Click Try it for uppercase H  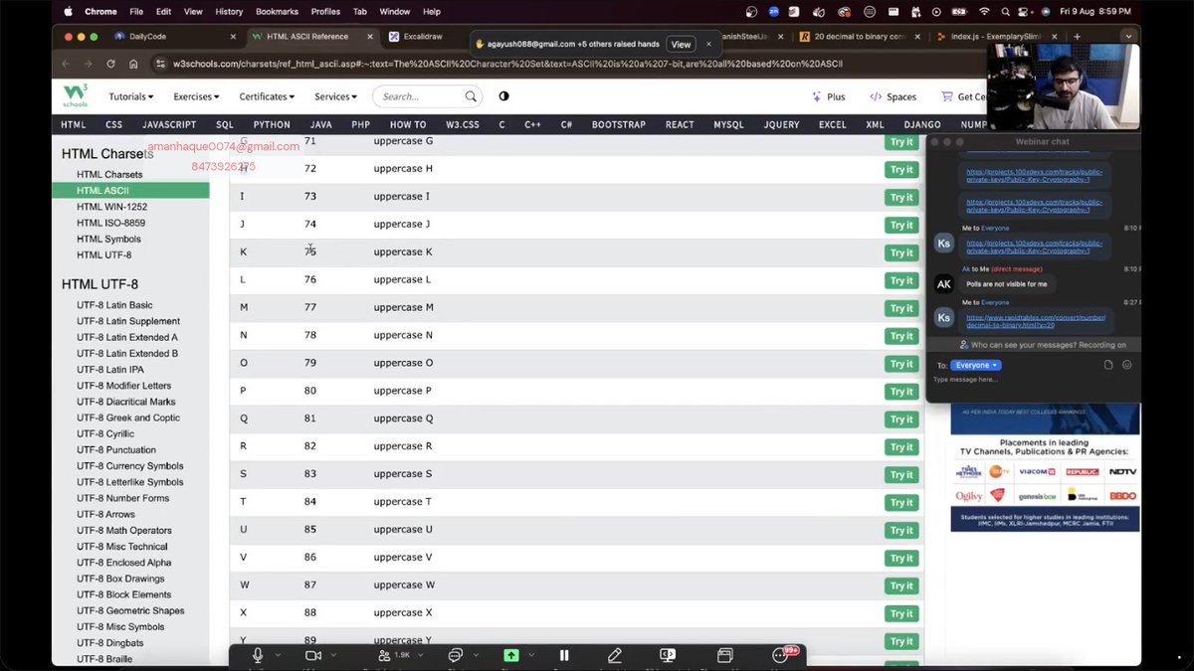[901, 169]
